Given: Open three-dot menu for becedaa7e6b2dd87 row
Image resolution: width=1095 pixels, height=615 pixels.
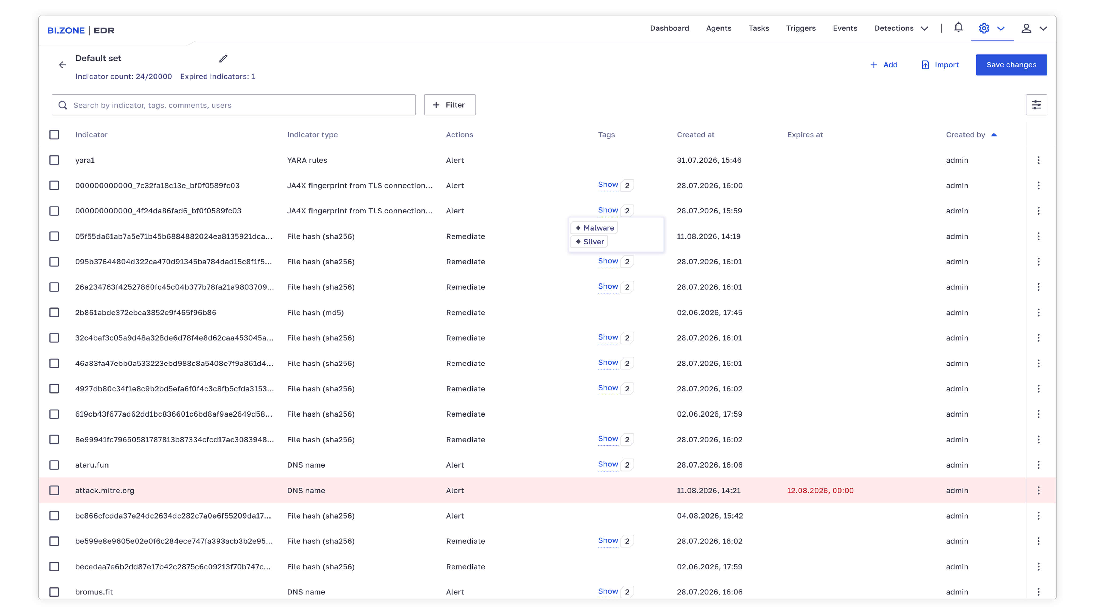Looking at the screenshot, I should (1039, 567).
